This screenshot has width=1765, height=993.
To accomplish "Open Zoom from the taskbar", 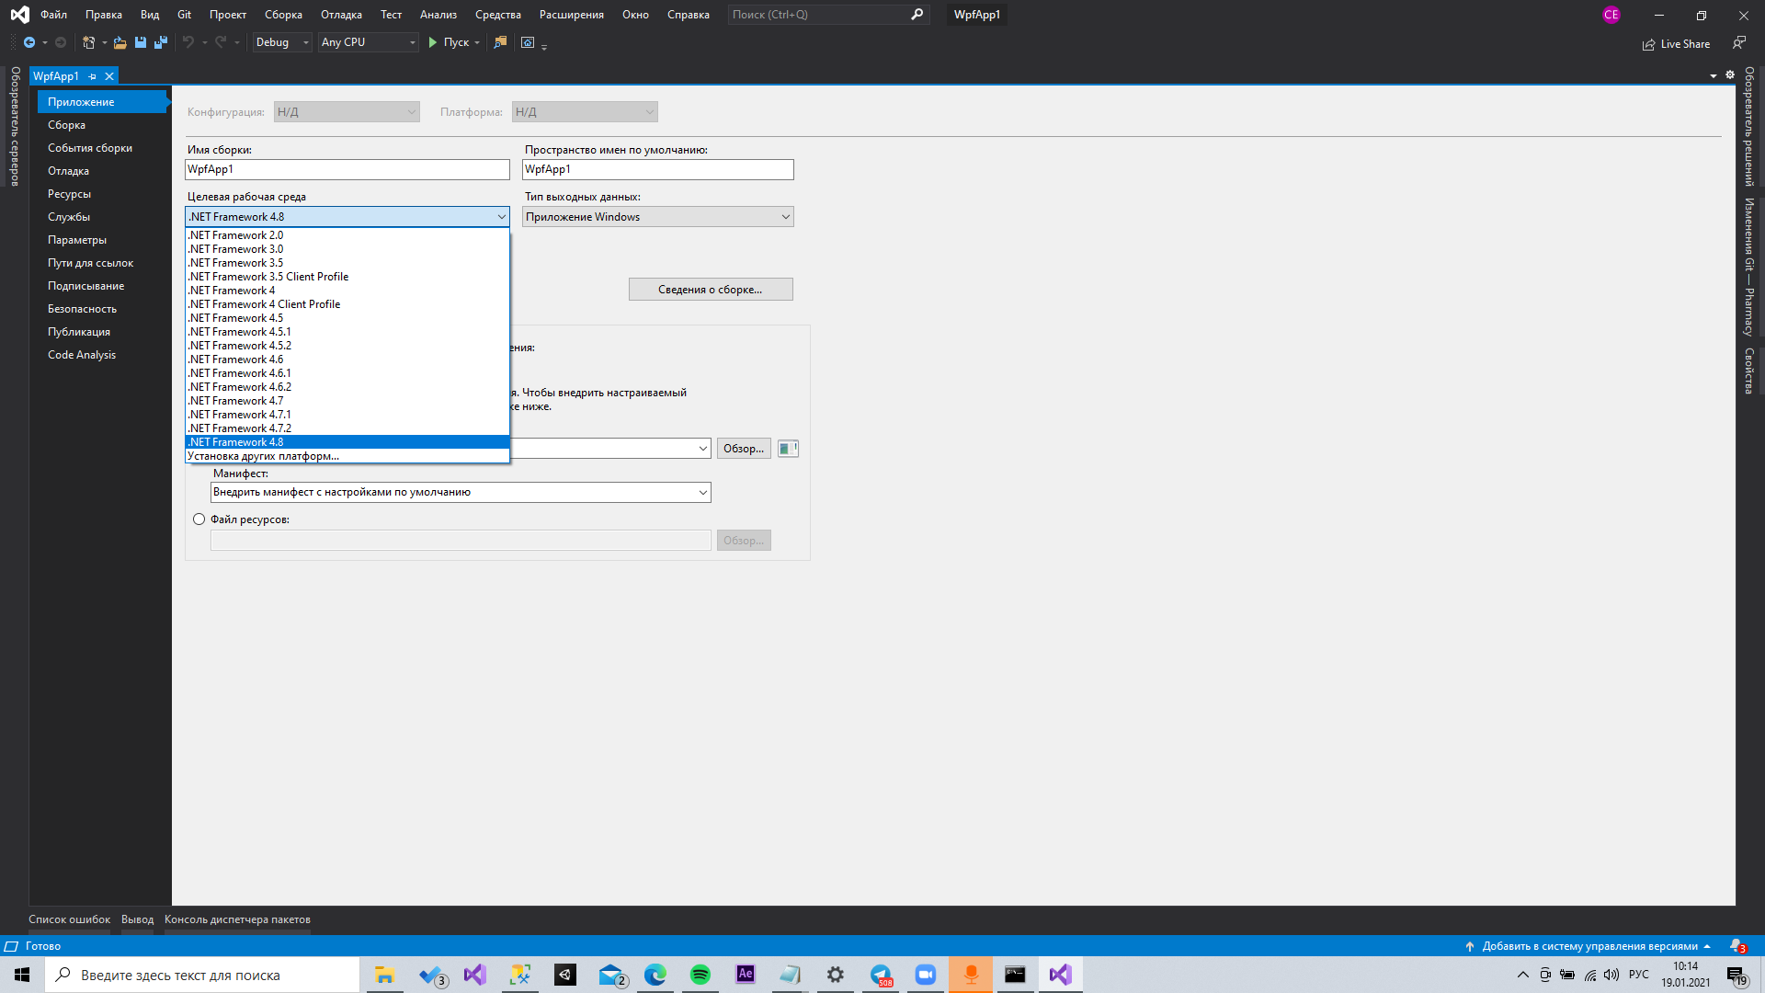I will 926,975.
